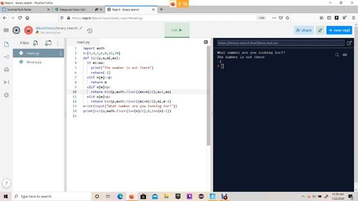The image size is (358, 201).
Task: Open the Firefox application menu
Action: [354, 18]
